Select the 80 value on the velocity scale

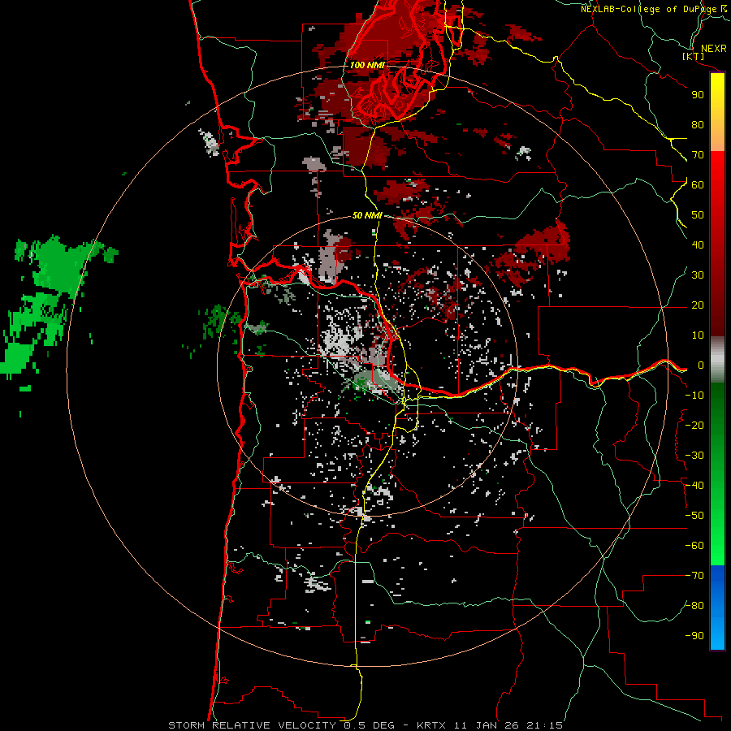(698, 125)
